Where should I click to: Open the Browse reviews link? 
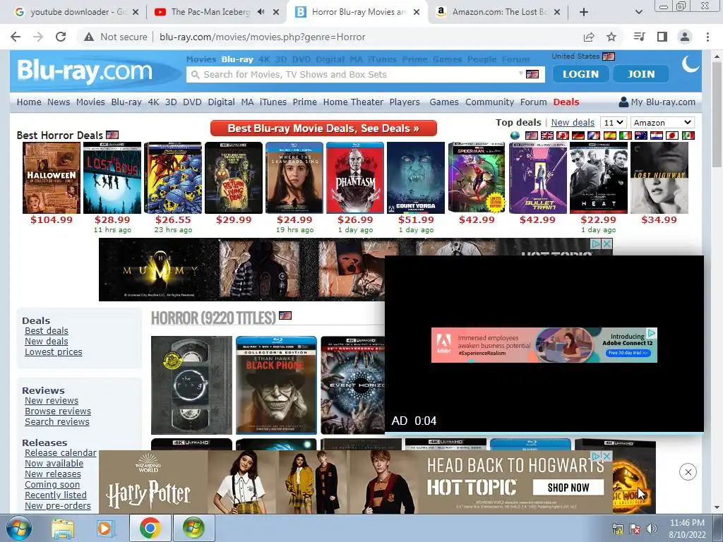pyautogui.click(x=58, y=411)
